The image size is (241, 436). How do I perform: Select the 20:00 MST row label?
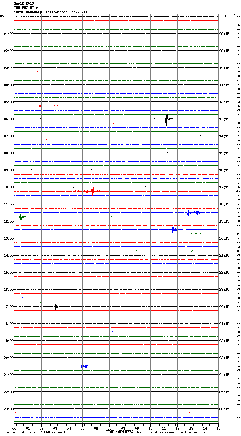point(9,358)
